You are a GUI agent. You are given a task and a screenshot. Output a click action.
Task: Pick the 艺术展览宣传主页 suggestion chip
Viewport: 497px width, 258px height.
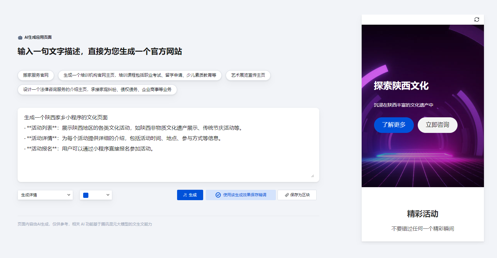248,75
